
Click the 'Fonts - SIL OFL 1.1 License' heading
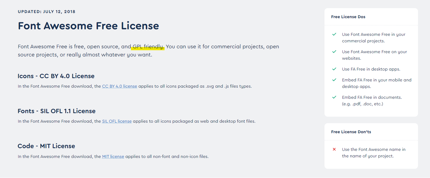click(x=57, y=111)
